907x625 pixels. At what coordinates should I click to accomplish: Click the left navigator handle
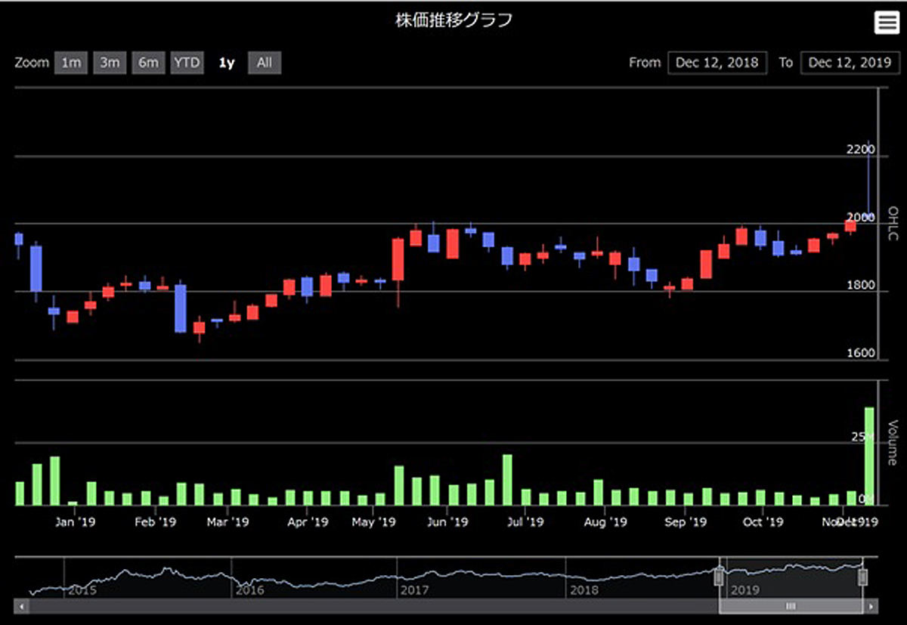[719, 577]
